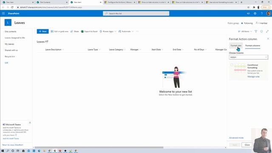Expand the Power Apps dropdown
Image resolution: width=272 pixels, height=153 pixels.
click(108, 31)
